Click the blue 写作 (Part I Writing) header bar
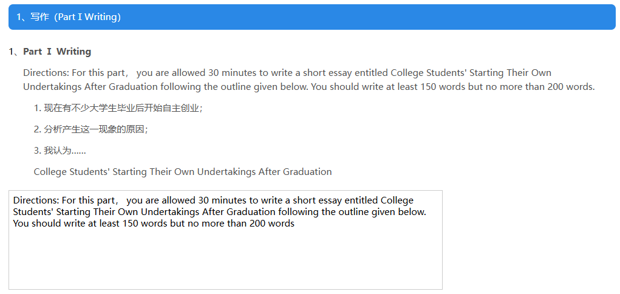Viewport: 620px width, 294px height. pos(312,17)
